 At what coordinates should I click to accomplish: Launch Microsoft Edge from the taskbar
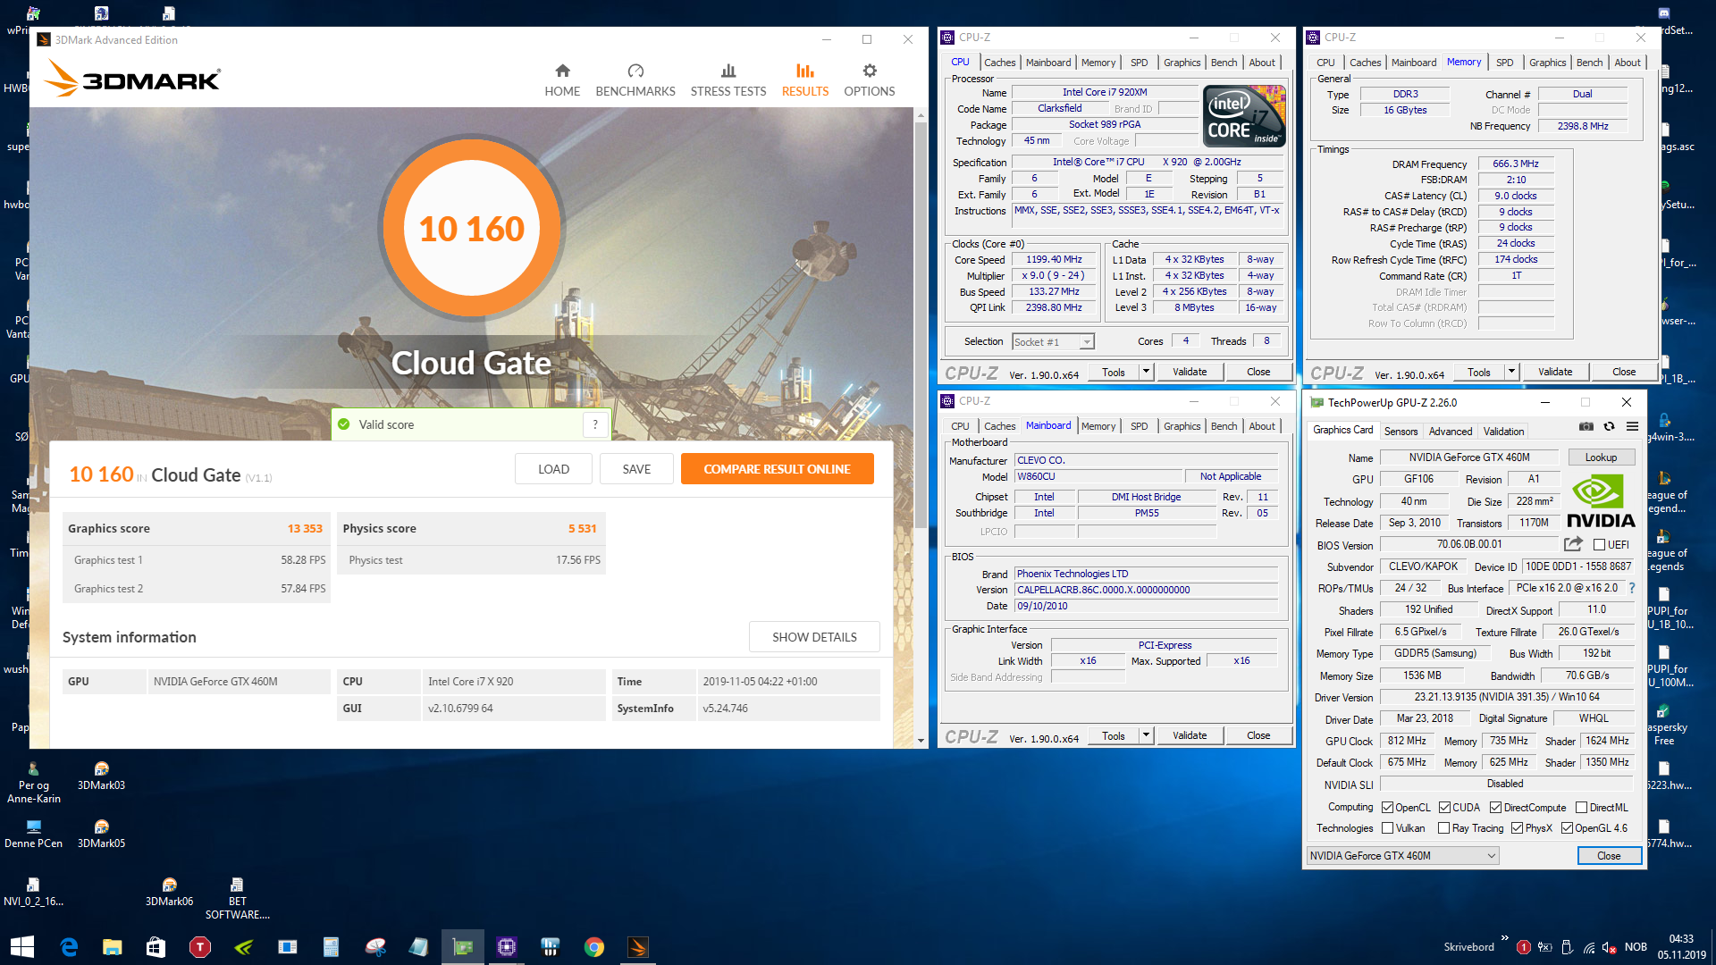coord(69,947)
